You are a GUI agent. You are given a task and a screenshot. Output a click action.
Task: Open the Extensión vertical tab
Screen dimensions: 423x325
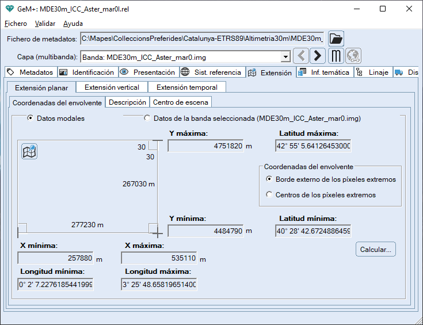[112, 87]
